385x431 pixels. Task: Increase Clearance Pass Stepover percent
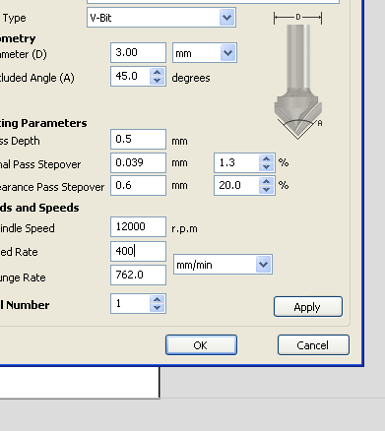pos(266,181)
